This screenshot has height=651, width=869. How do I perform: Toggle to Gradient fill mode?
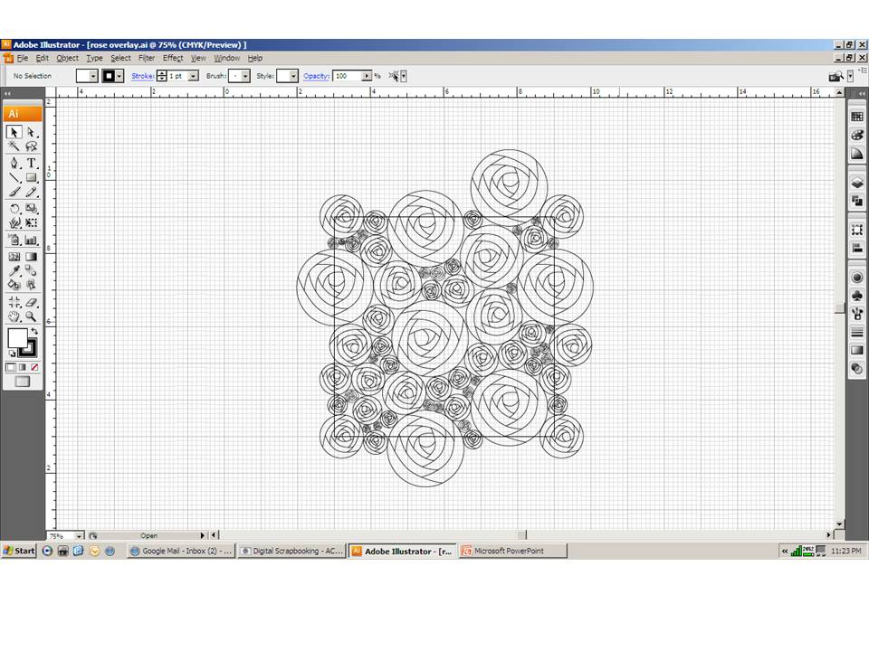[x=22, y=367]
